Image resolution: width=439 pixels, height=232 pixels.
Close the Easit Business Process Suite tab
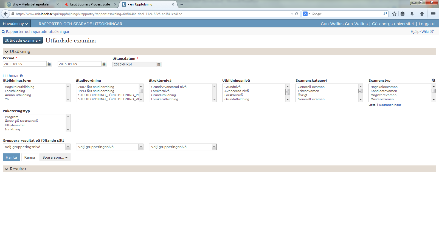[115, 4]
